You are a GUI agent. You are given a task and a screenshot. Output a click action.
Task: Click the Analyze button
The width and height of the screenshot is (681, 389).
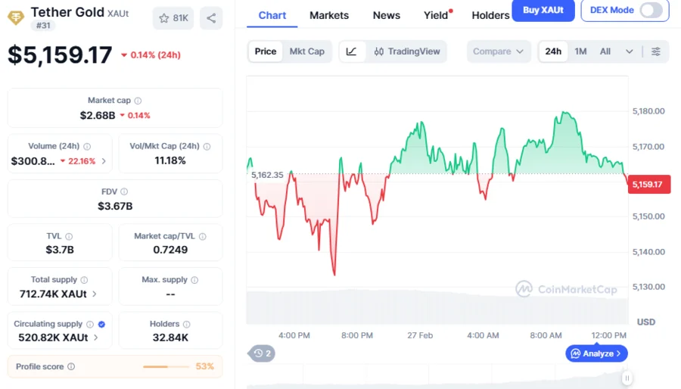[x=596, y=353]
